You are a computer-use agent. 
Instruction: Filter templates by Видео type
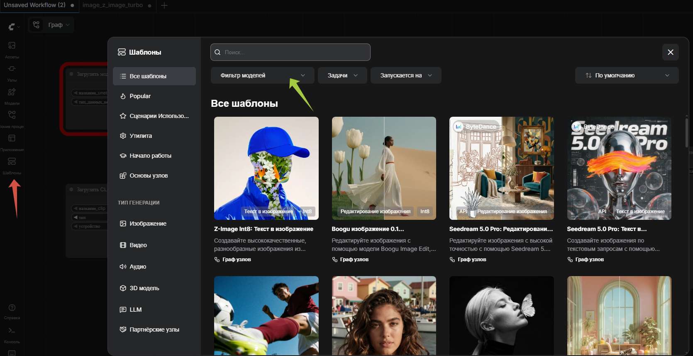pos(154,245)
